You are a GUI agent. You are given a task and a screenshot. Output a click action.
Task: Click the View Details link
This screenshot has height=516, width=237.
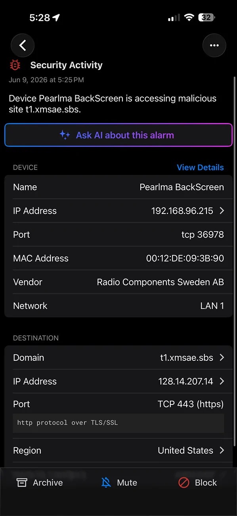click(200, 168)
